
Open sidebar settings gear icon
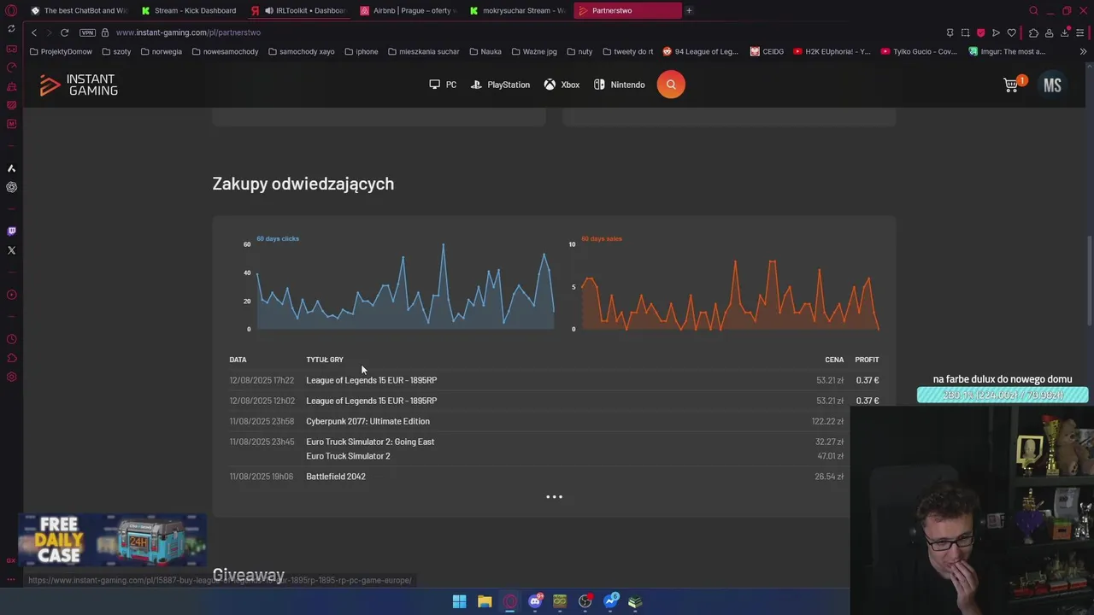11,377
